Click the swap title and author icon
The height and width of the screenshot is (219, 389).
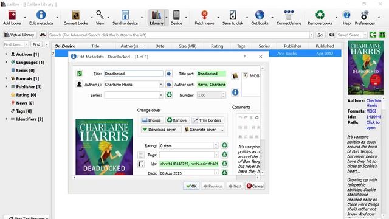80,74
